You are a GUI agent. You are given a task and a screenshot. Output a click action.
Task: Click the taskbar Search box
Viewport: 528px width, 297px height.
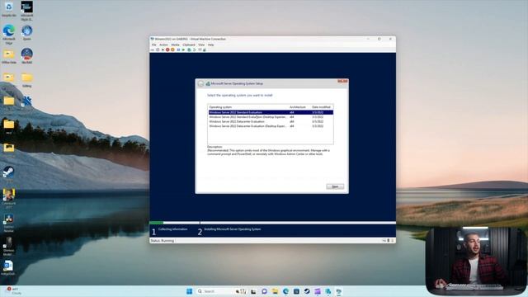click(x=222, y=291)
